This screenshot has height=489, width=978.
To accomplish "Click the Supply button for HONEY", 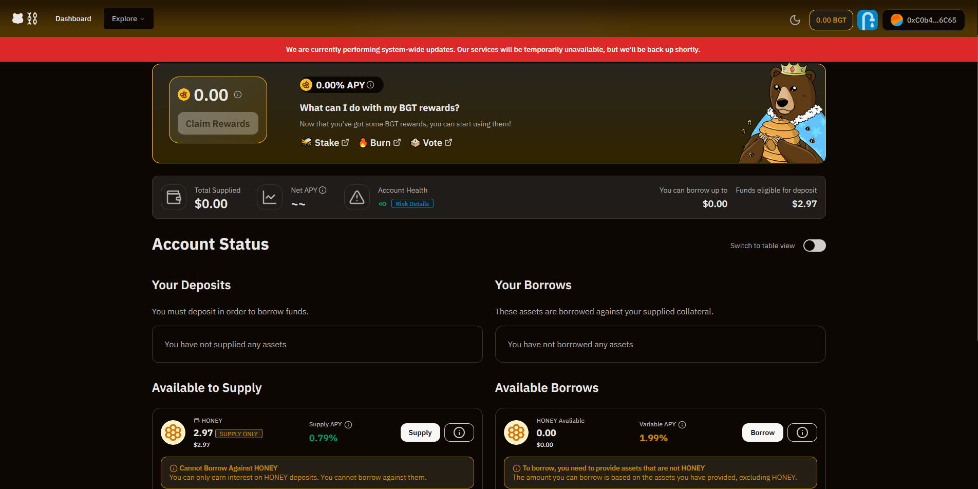I will [x=420, y=432].
